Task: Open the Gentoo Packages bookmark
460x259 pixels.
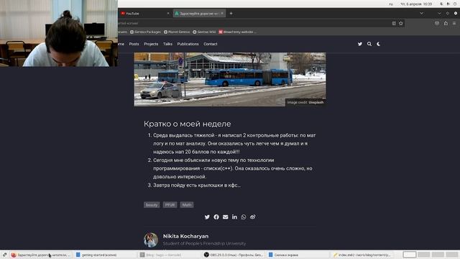Action: [x=145, y=32]
